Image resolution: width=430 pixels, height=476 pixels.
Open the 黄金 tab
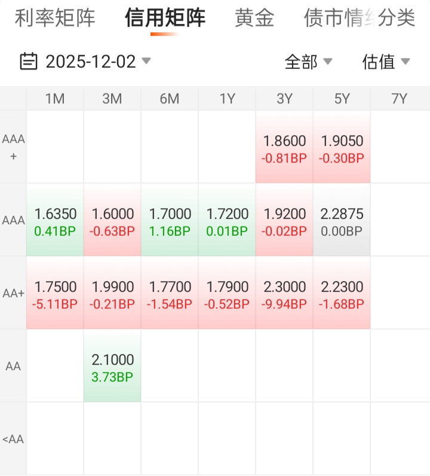254,18
